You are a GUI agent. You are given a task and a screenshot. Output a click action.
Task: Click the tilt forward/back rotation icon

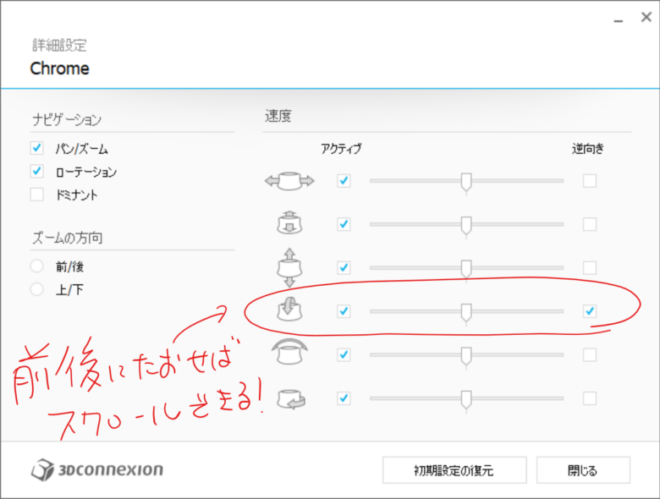click(x=289, y=310)
